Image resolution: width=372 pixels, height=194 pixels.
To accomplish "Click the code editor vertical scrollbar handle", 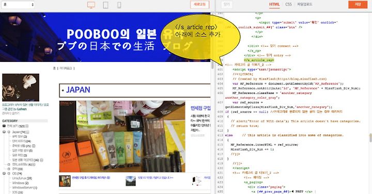I will pos(370,138).
